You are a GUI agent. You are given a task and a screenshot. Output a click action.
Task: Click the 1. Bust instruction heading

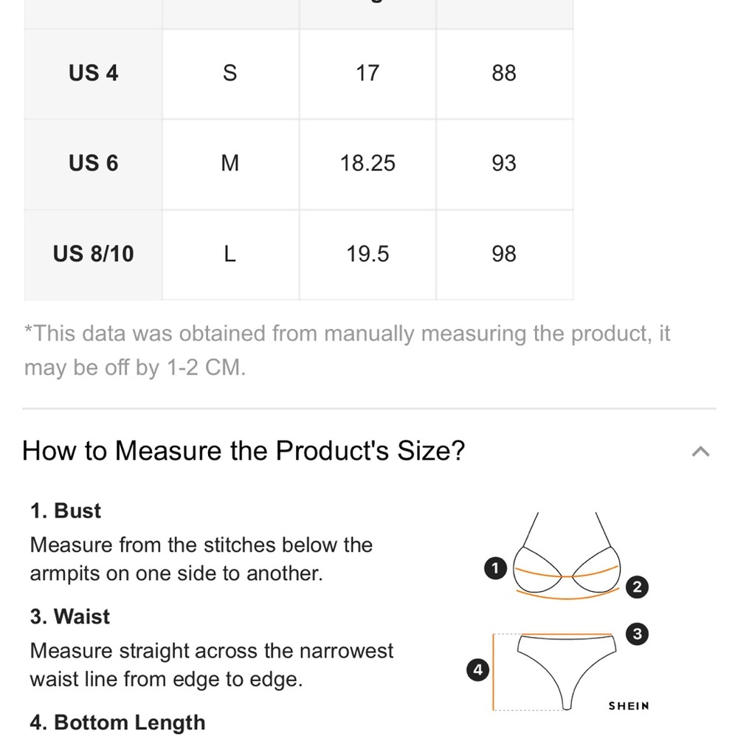point(66,511)
